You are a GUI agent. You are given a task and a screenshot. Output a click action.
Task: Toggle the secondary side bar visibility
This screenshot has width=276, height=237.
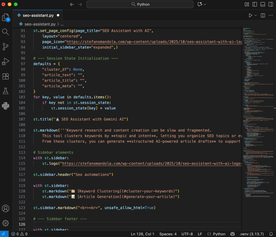coord(270,4)
